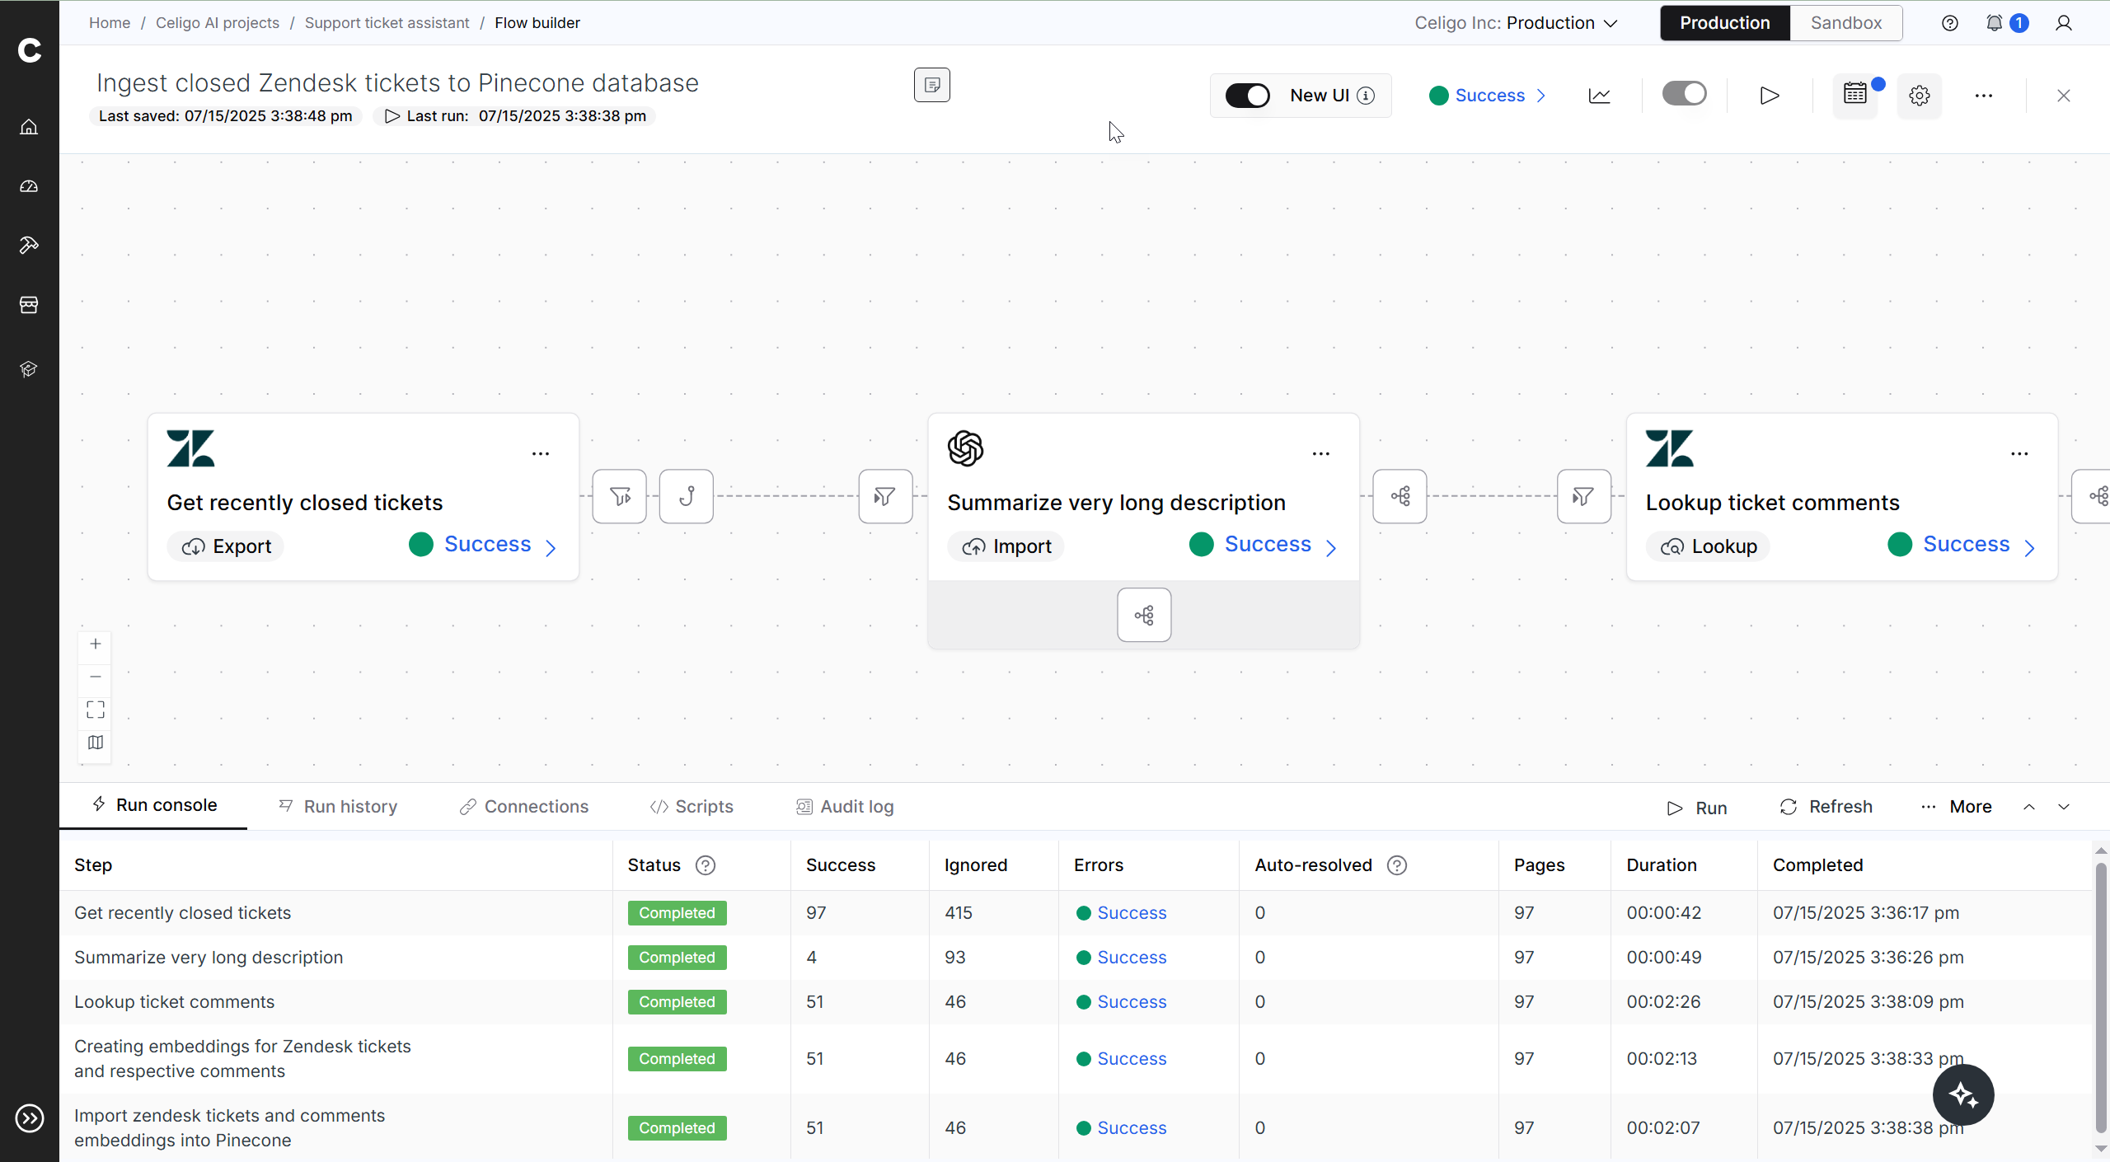Screen dimensions: 2110x1162
Task: Click the hook icon after export step
Action: tap(686, 496)
